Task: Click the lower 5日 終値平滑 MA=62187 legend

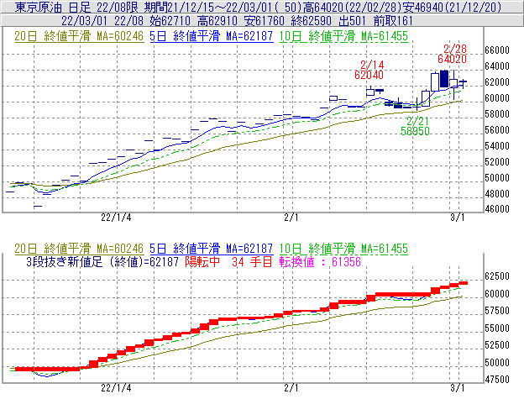Action: (x=212, y=249)
